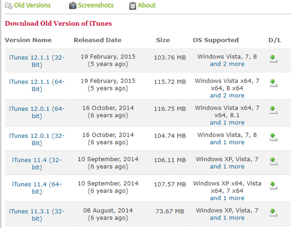Open the Screenshots tab

point(96,5)
